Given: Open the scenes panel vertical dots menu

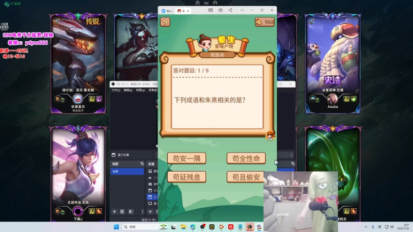Looking at the screenshot, I should 142,211.
